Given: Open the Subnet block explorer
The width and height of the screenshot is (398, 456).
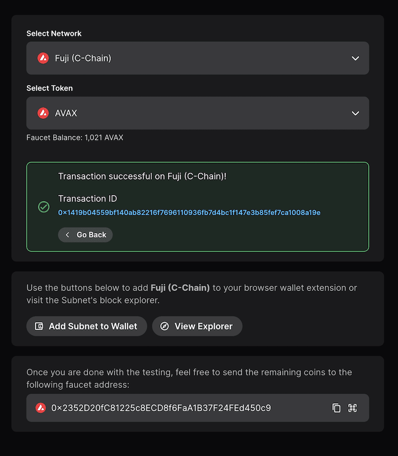Looking at the screenshot, I should click(x=197, y=326).
